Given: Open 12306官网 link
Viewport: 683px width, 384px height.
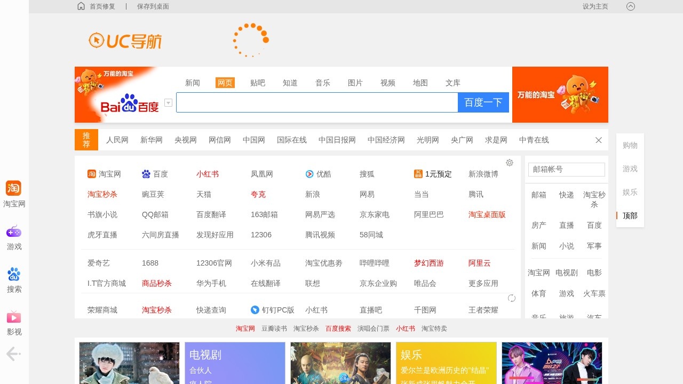Looking at the screenshot, I should [214, 263].
